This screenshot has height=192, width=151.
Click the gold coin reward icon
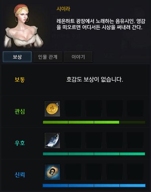52,109
